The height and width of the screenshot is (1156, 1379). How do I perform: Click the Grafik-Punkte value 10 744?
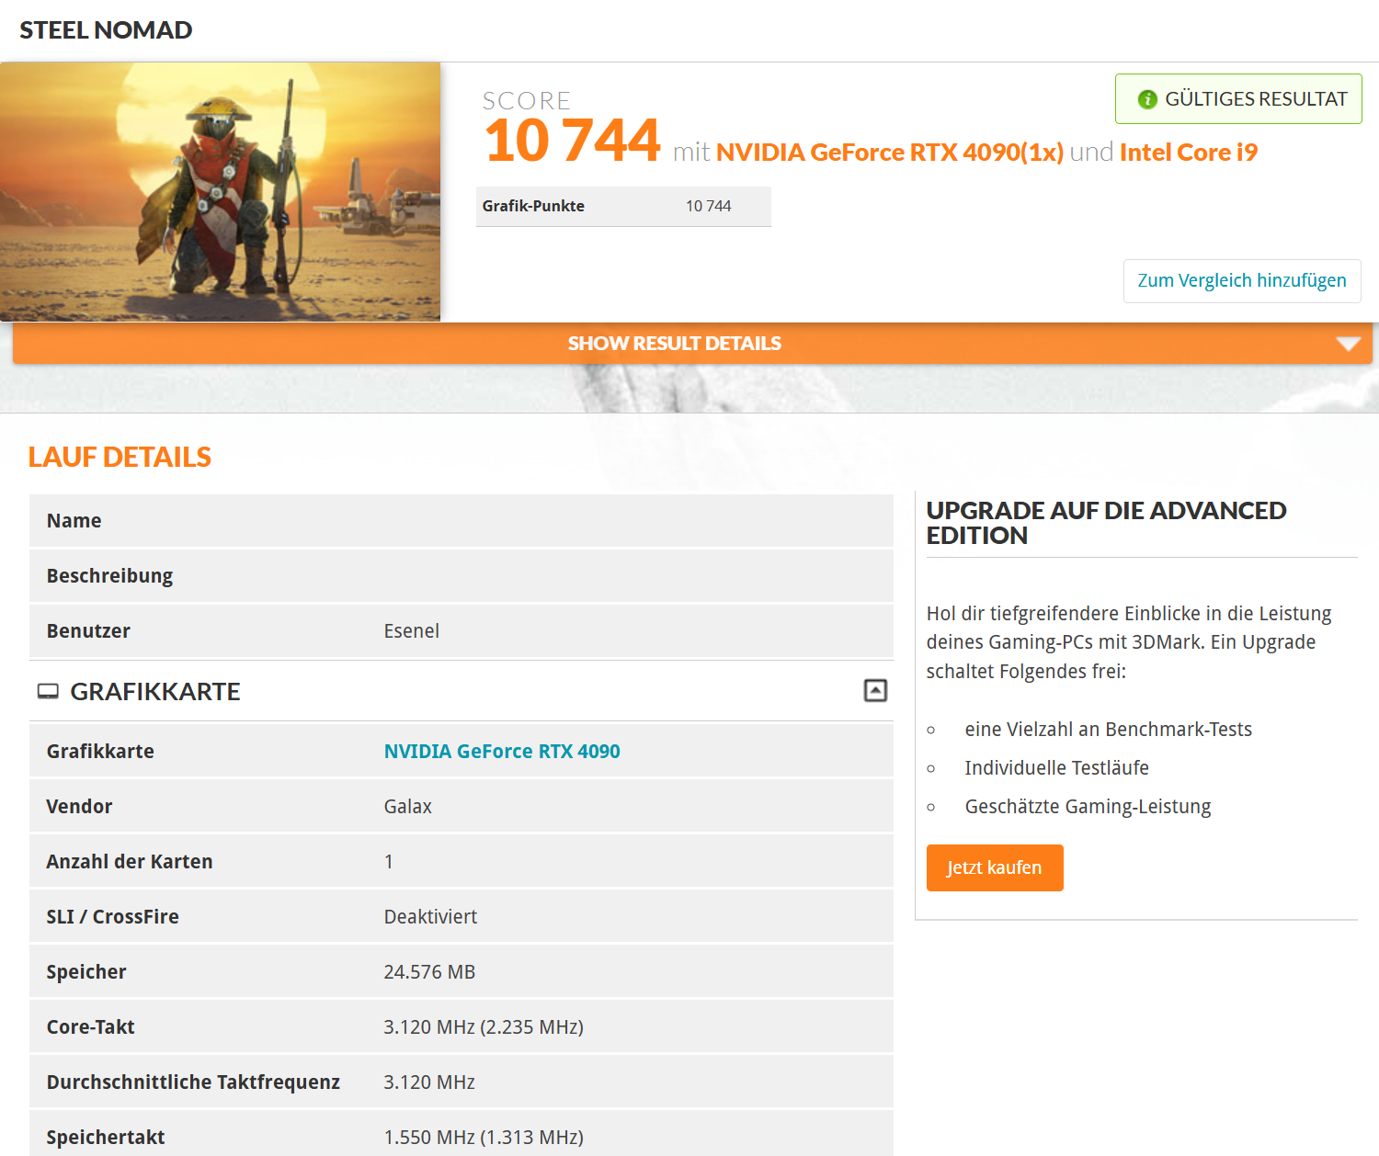pyautogui.click(x=709, y=206)
